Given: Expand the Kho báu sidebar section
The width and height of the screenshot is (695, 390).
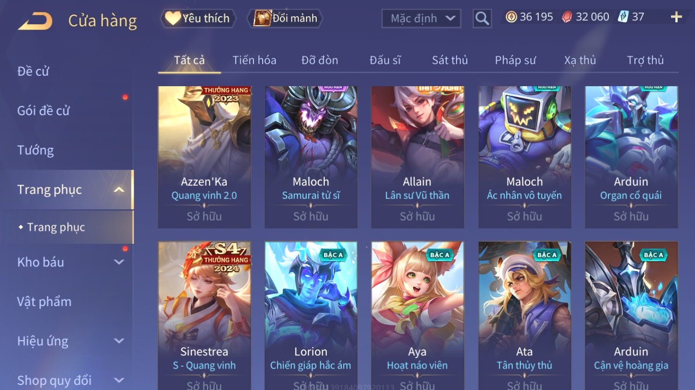Looking at the screenshot, I should click(119, 262).
